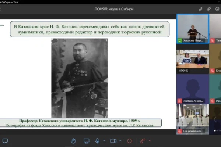Click the muted mic icon on Национальная tile
The height and width of the screenshot is (147, 221).
click(180, 131)
